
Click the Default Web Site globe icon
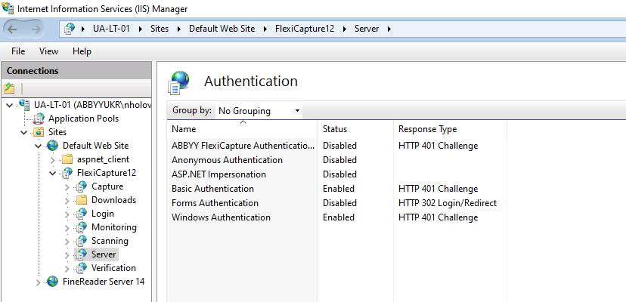point(53,146)
